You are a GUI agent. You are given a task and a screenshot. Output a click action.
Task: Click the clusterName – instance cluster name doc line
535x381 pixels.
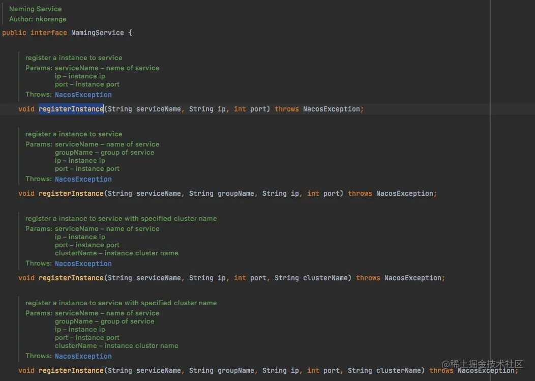point(116,253)
